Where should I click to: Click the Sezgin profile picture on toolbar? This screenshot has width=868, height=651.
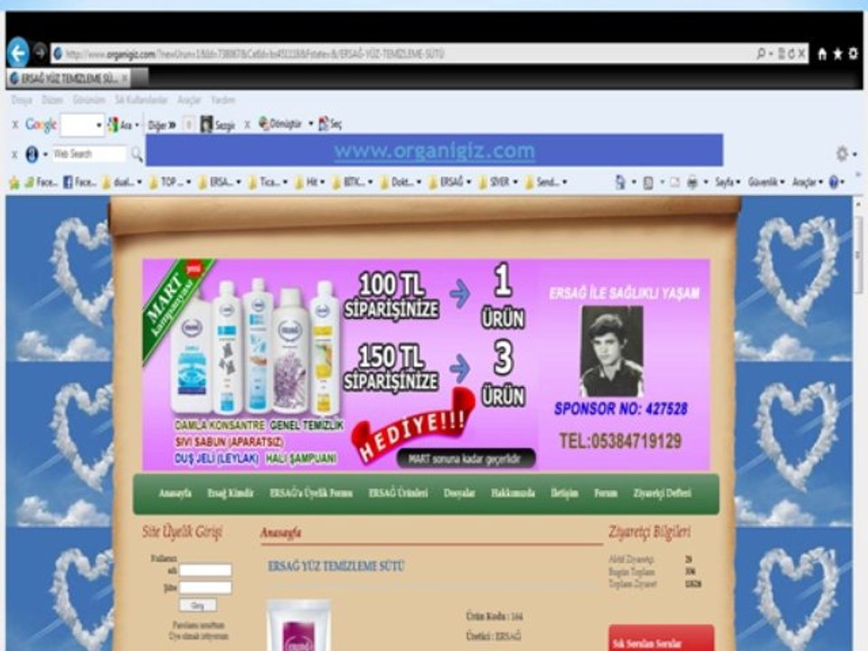(206, 125)
